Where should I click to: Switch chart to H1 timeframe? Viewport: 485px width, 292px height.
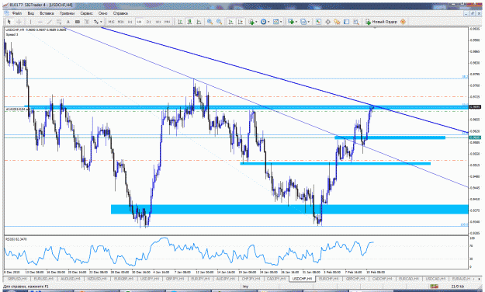tap(130, 22)
